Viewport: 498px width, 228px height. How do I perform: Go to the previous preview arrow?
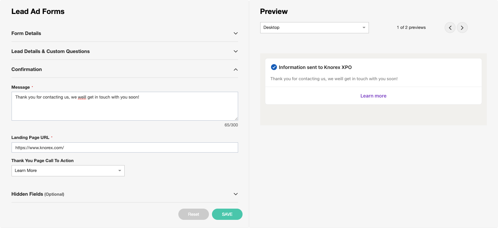pos(450,28)
